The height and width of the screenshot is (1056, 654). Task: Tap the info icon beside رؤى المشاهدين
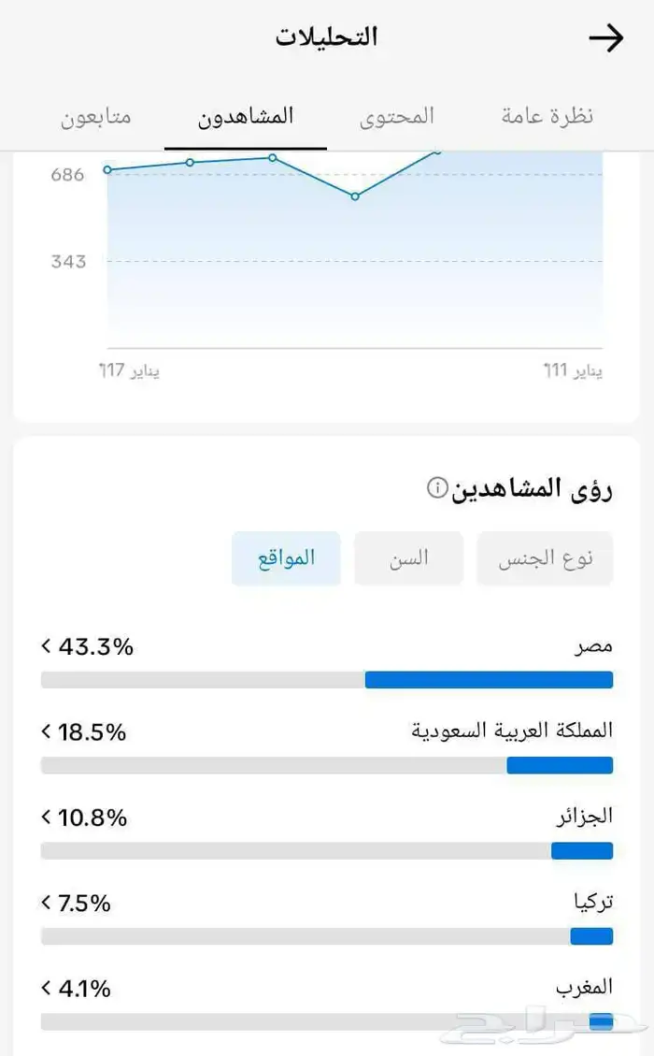pyautogui.click(x=436, y=488)
